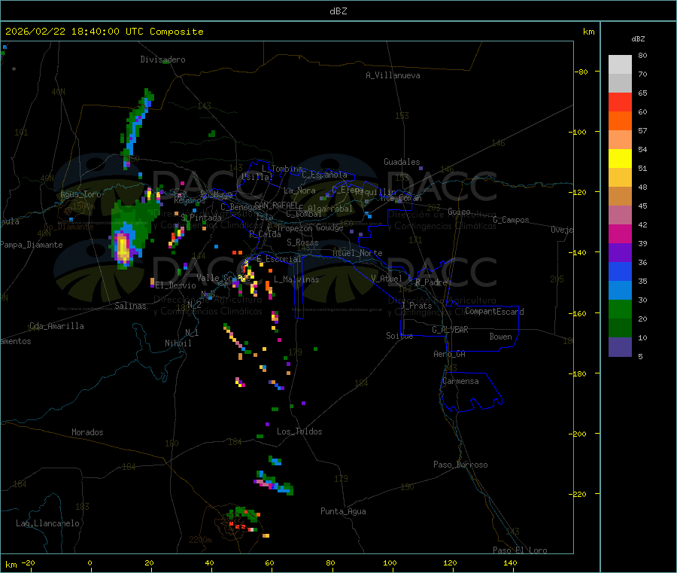Viewport: 677px width, 573px height.
Task: Select the 'Cda_Amarilla' label
Action: [56, 326]
